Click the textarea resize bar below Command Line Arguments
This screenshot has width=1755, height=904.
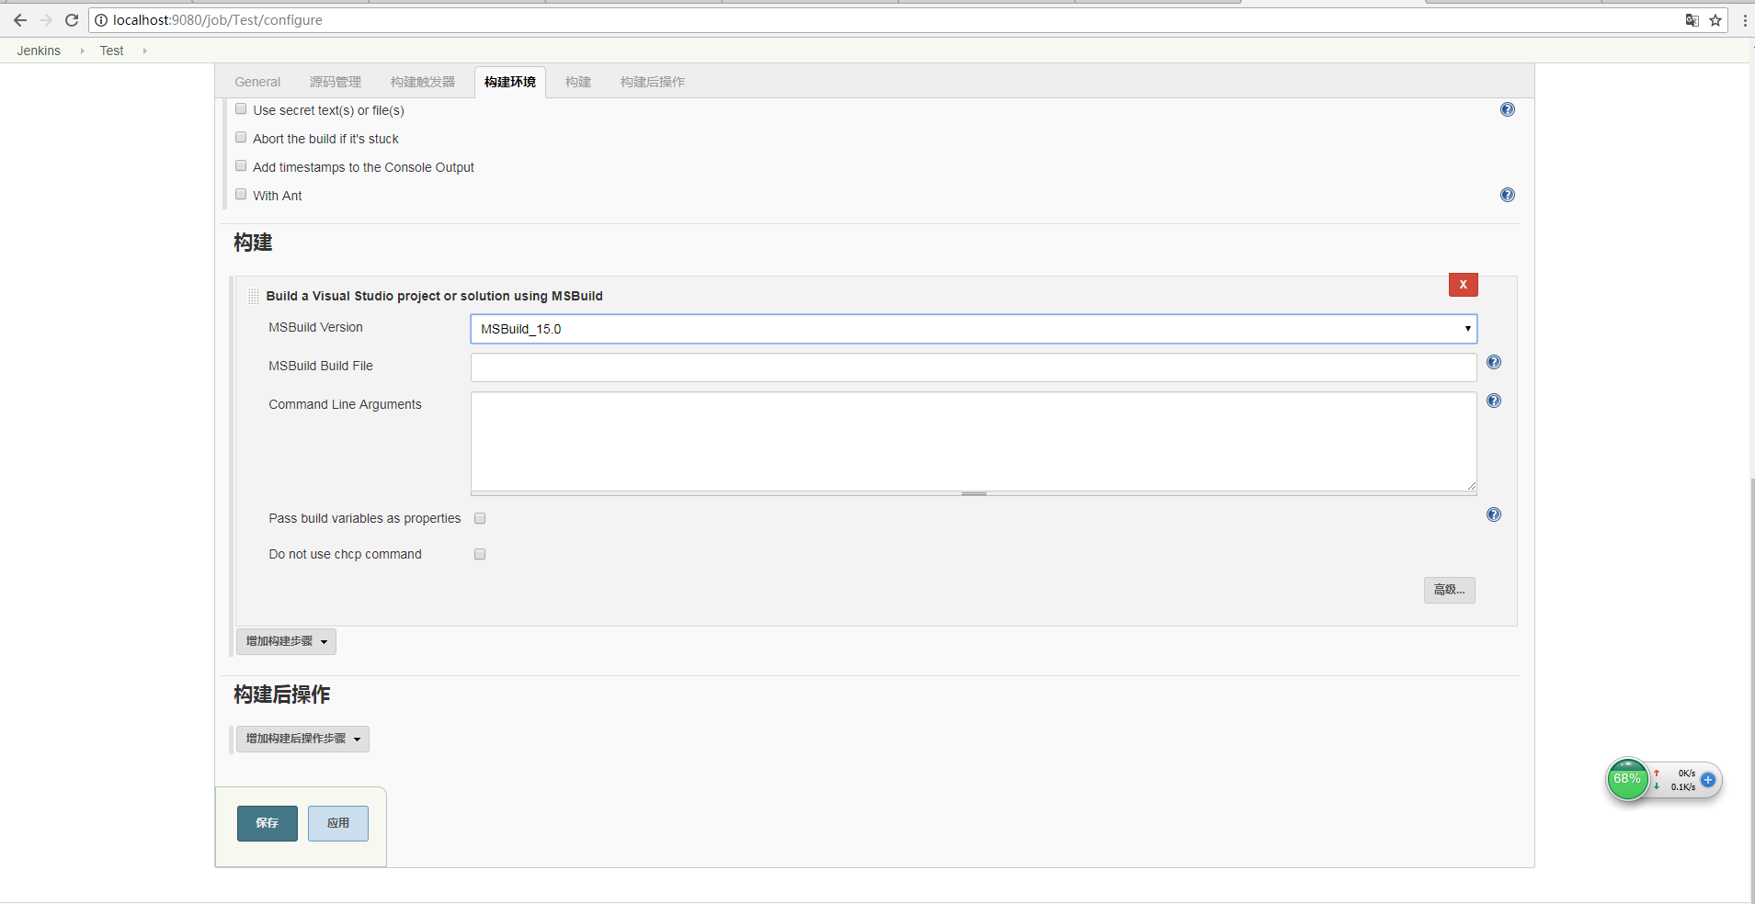[974, 494]
